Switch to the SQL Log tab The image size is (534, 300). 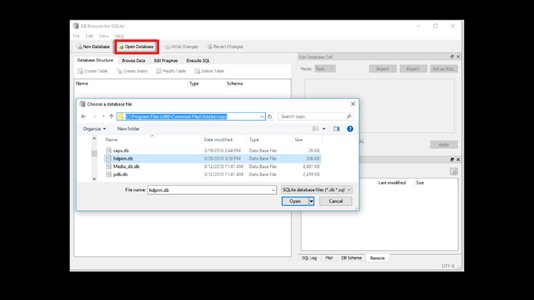pyautogui.click(x=309, y=258)
